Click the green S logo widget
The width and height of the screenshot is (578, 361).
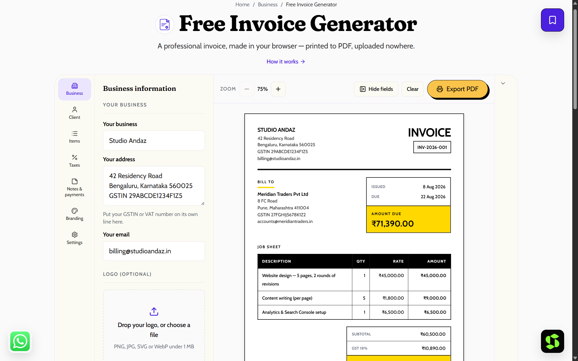552,341
